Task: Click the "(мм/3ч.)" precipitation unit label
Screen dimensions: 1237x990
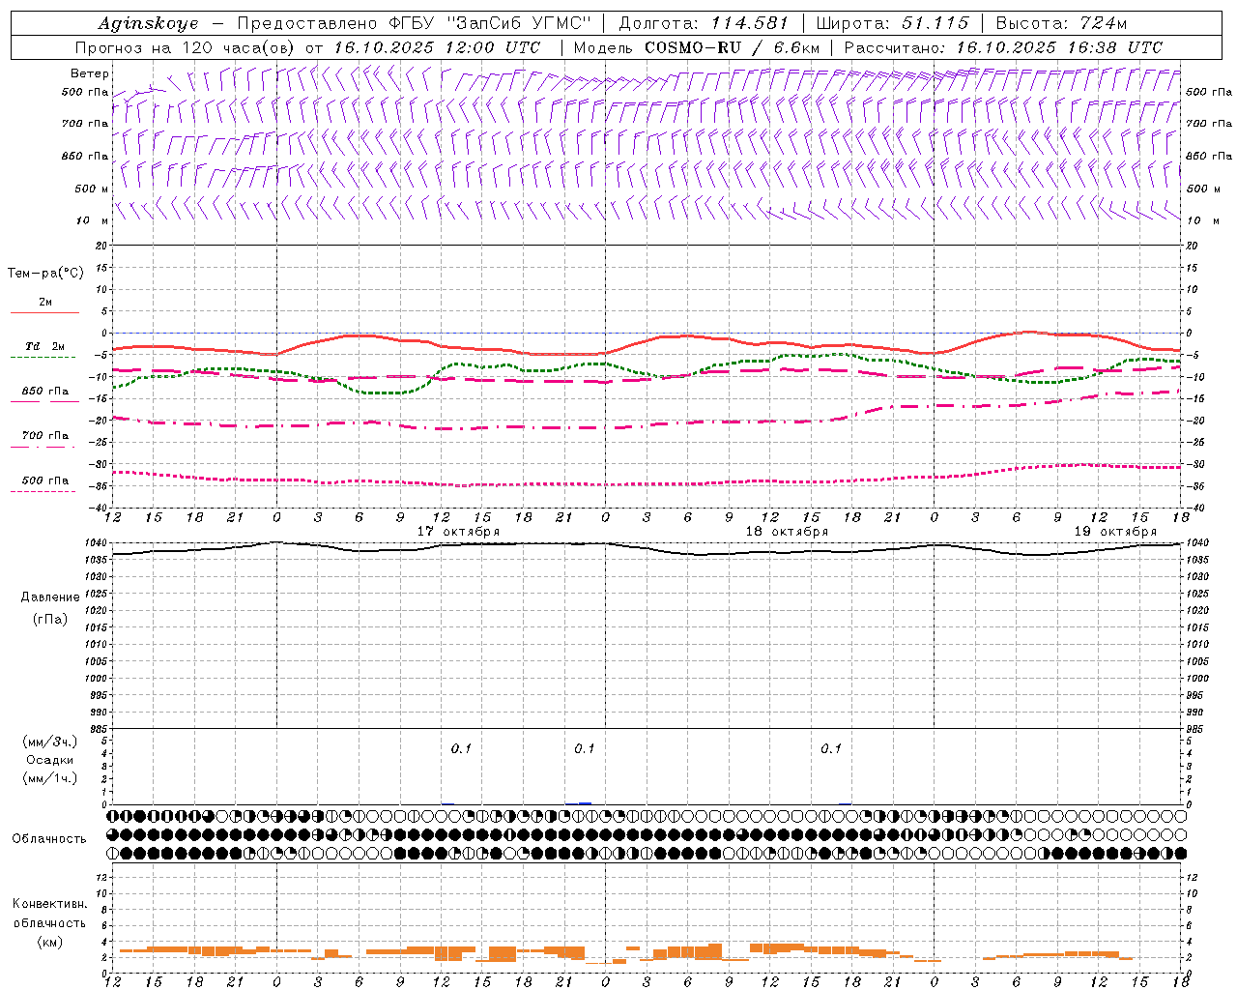Action: (x=50, y=742)
